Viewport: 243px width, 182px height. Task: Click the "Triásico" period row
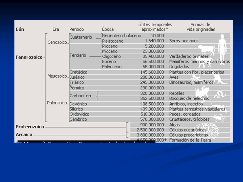[x=150, y=82]
